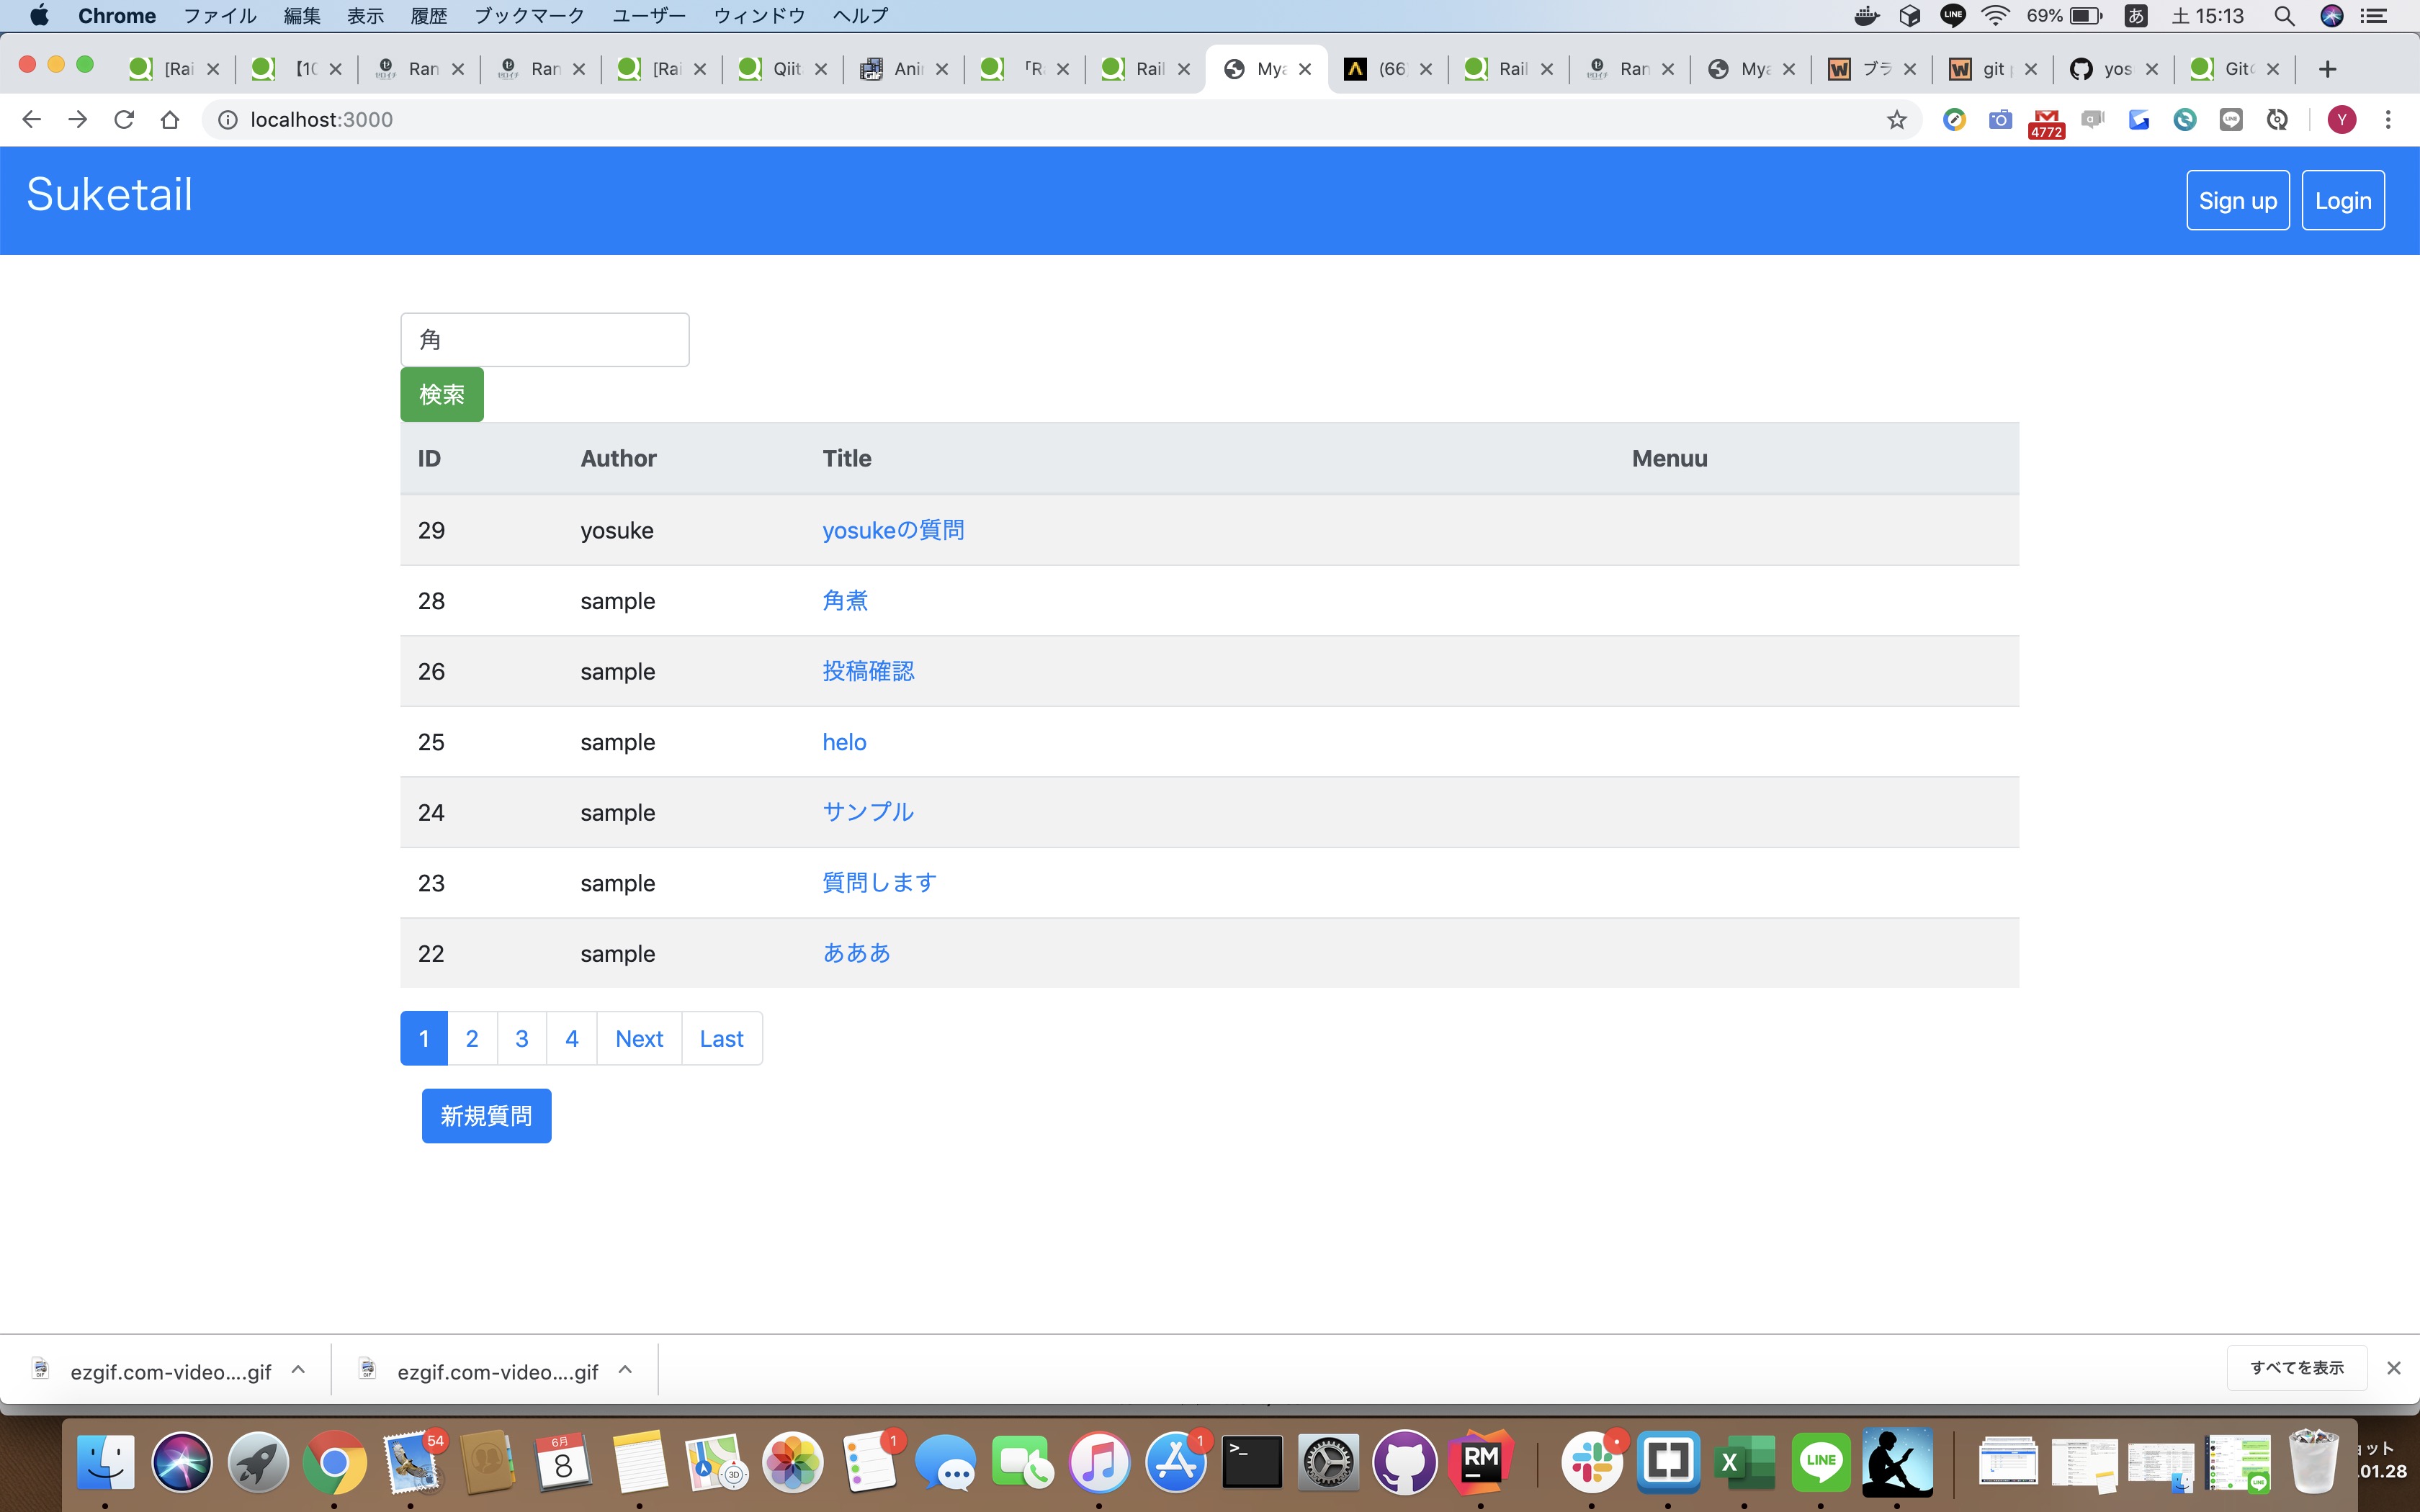Open the helo question link
The image size is (2420, 1512).
[x=844, y=742]
